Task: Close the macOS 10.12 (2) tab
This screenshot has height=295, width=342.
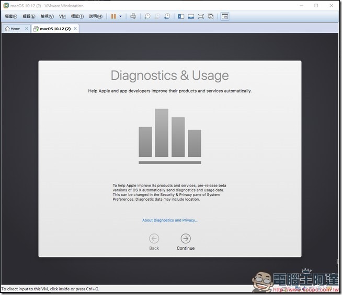Action: click(75, 29)
